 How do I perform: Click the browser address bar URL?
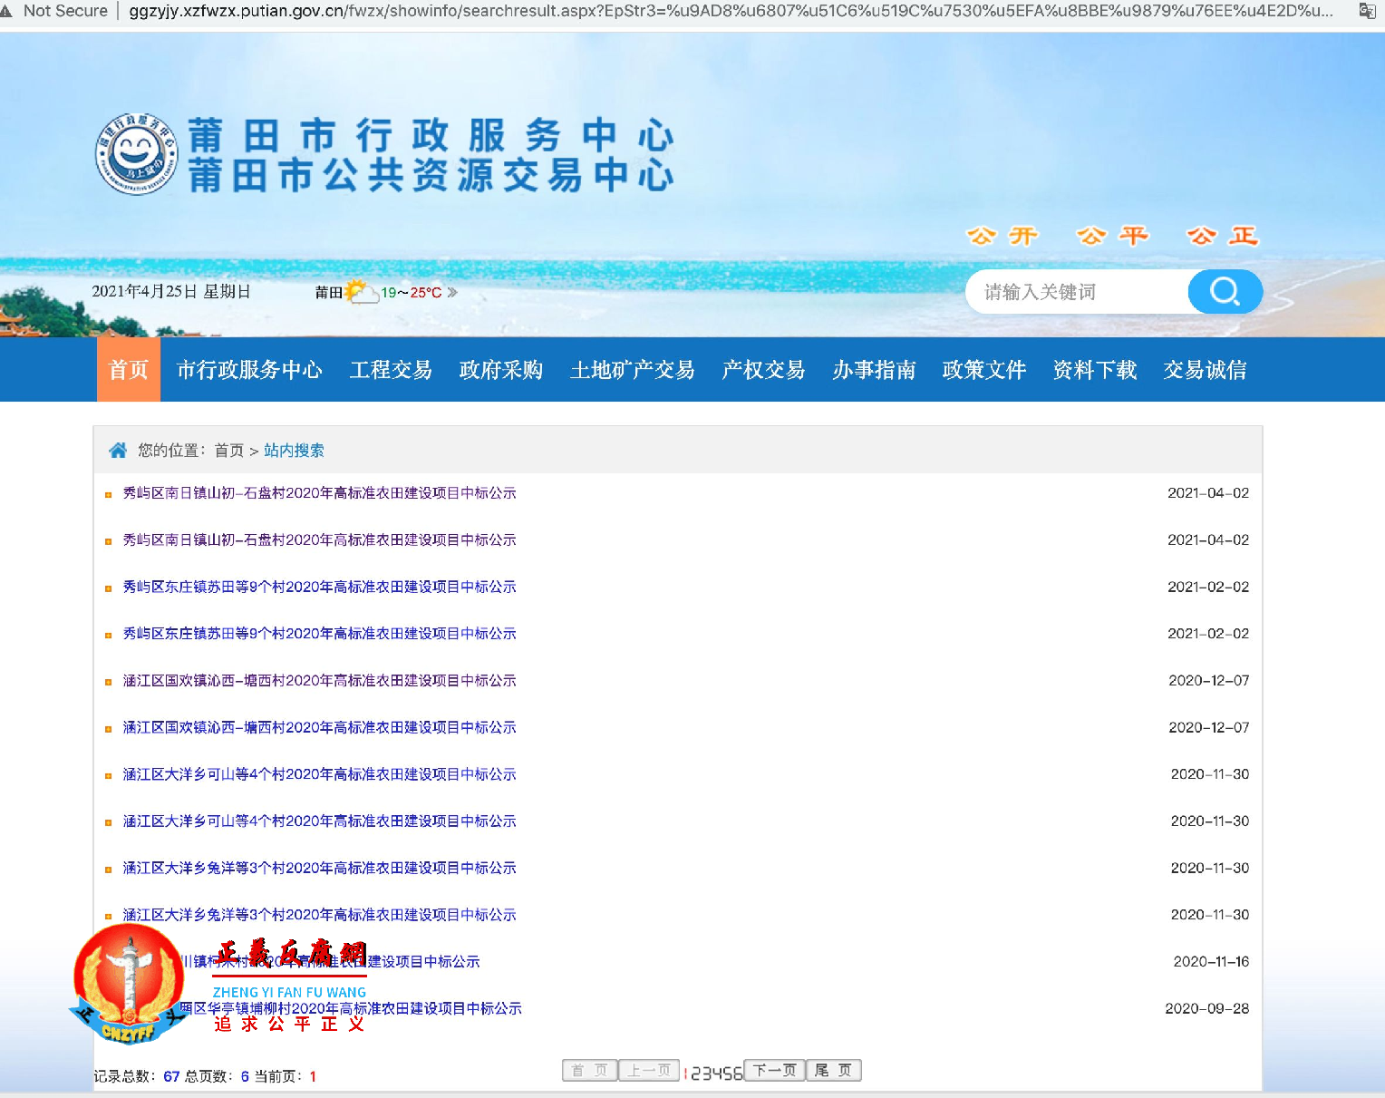point(725,11)
